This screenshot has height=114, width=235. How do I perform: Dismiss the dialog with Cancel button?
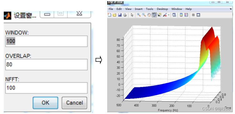coord(74,103)
